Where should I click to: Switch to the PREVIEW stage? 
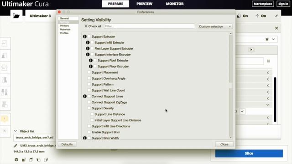tap(144, 4)
